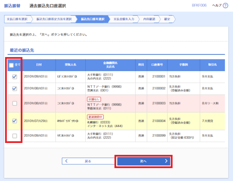Click the 受取人名 column header
The width and height of the screenshot is (233, 181).
[70, 65]
